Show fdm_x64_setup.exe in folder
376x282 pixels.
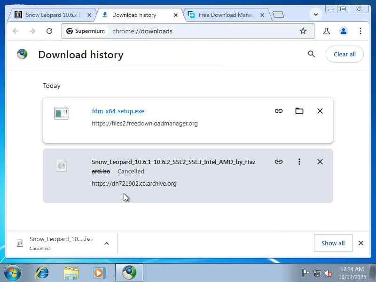(299, 111)
